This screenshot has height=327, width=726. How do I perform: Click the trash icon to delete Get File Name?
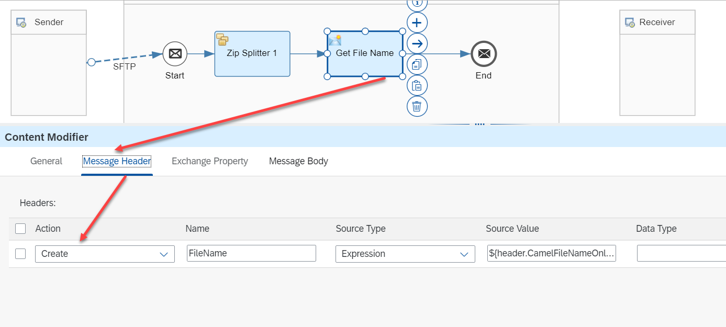coord(417,106)
